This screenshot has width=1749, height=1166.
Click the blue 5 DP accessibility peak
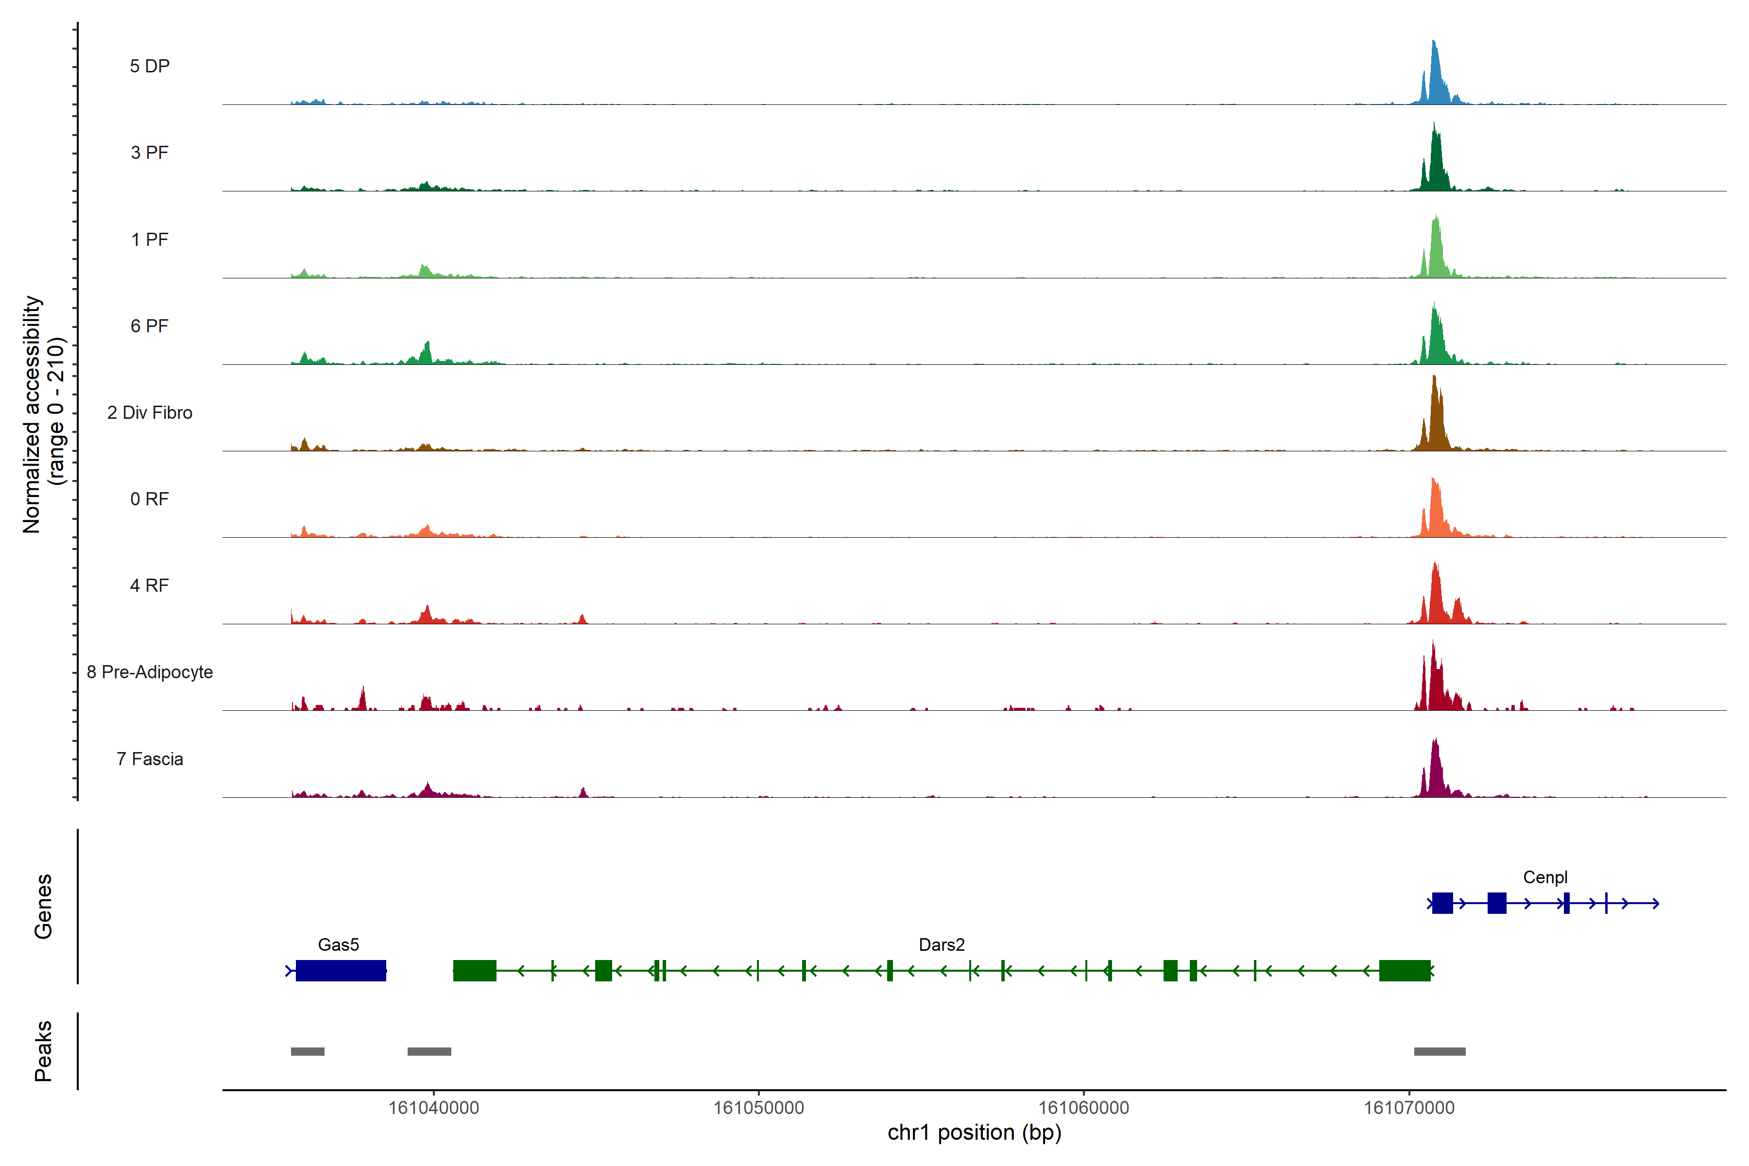(x=1435, y=78)
